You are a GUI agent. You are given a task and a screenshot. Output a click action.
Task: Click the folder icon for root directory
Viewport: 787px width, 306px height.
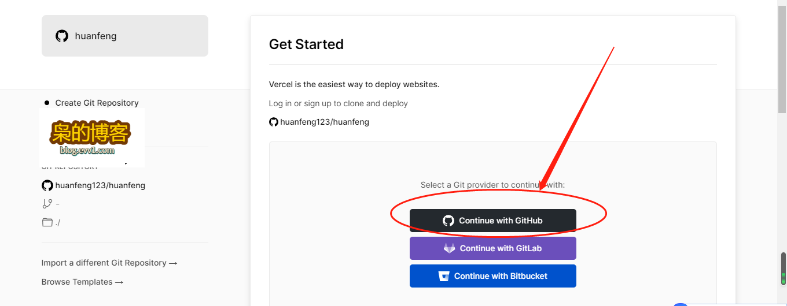47,222
